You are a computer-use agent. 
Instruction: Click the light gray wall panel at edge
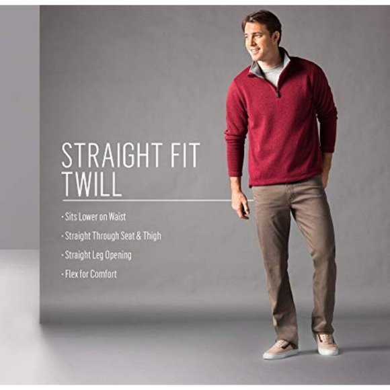19,127
